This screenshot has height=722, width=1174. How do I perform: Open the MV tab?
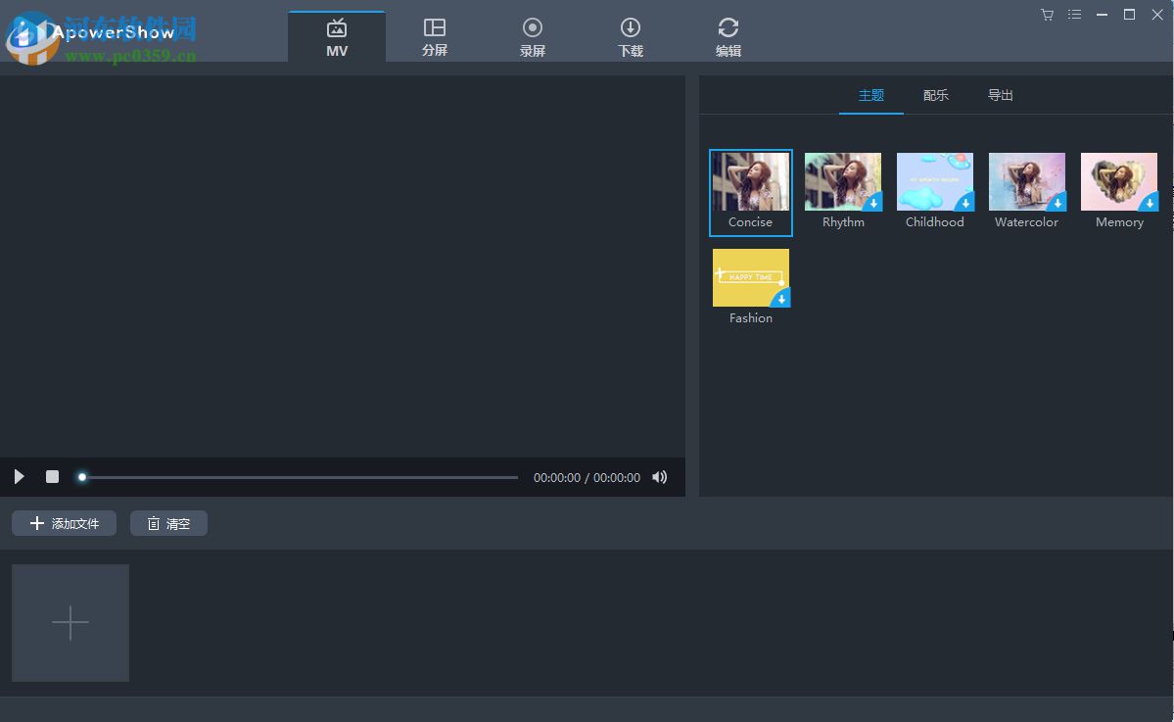pyautogui.click(x=337, y=36)
